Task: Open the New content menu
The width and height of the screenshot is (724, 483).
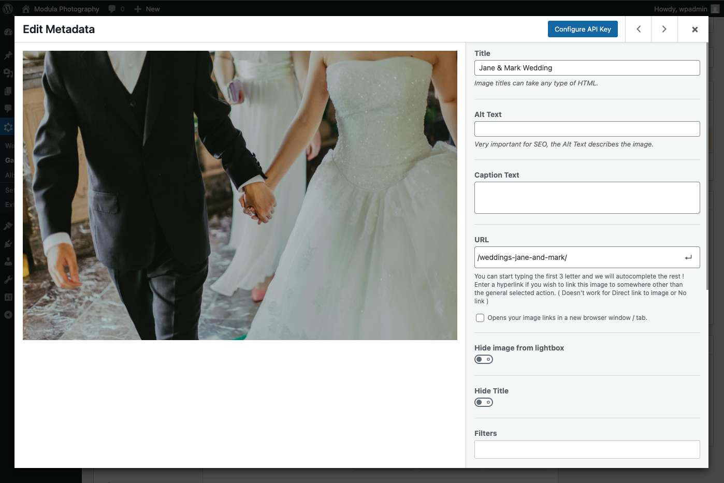Action: tap(147, 9)
